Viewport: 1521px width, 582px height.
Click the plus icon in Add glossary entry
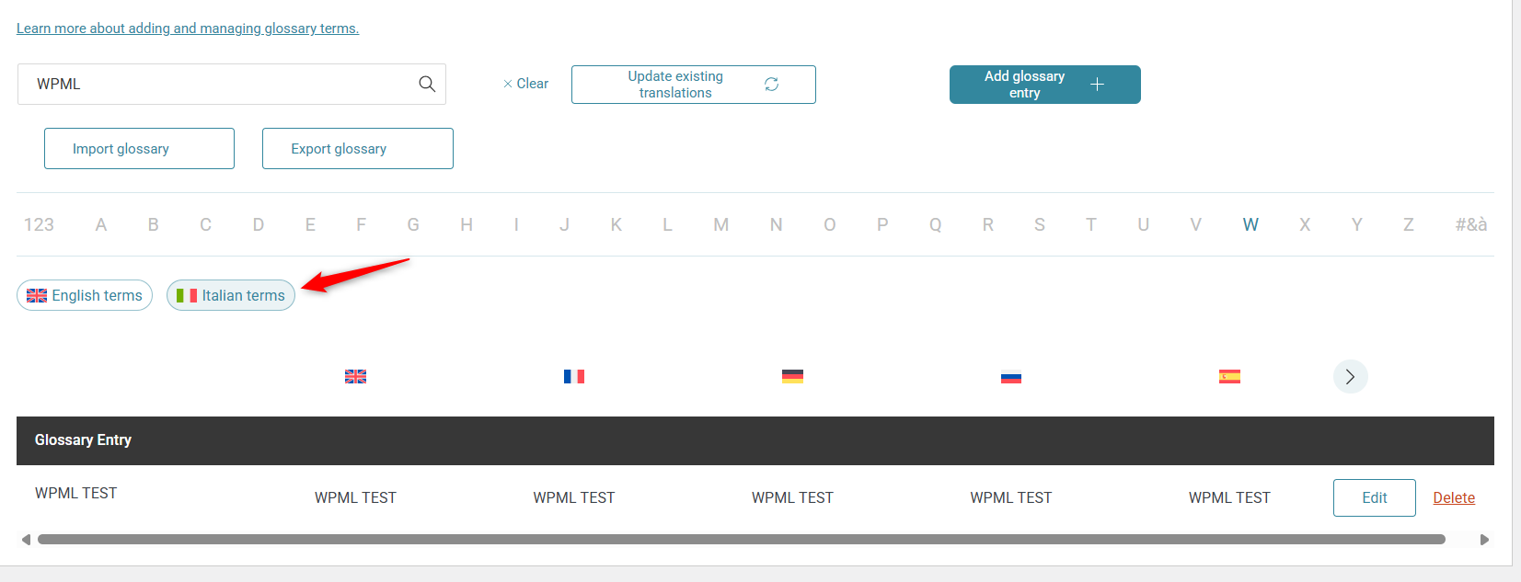pyautogui.click(x=1097, y=85)
